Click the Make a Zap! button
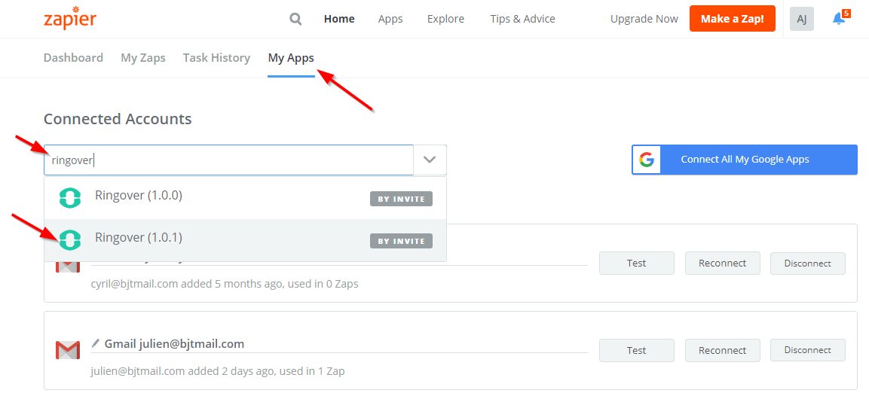 click(732, 19)
